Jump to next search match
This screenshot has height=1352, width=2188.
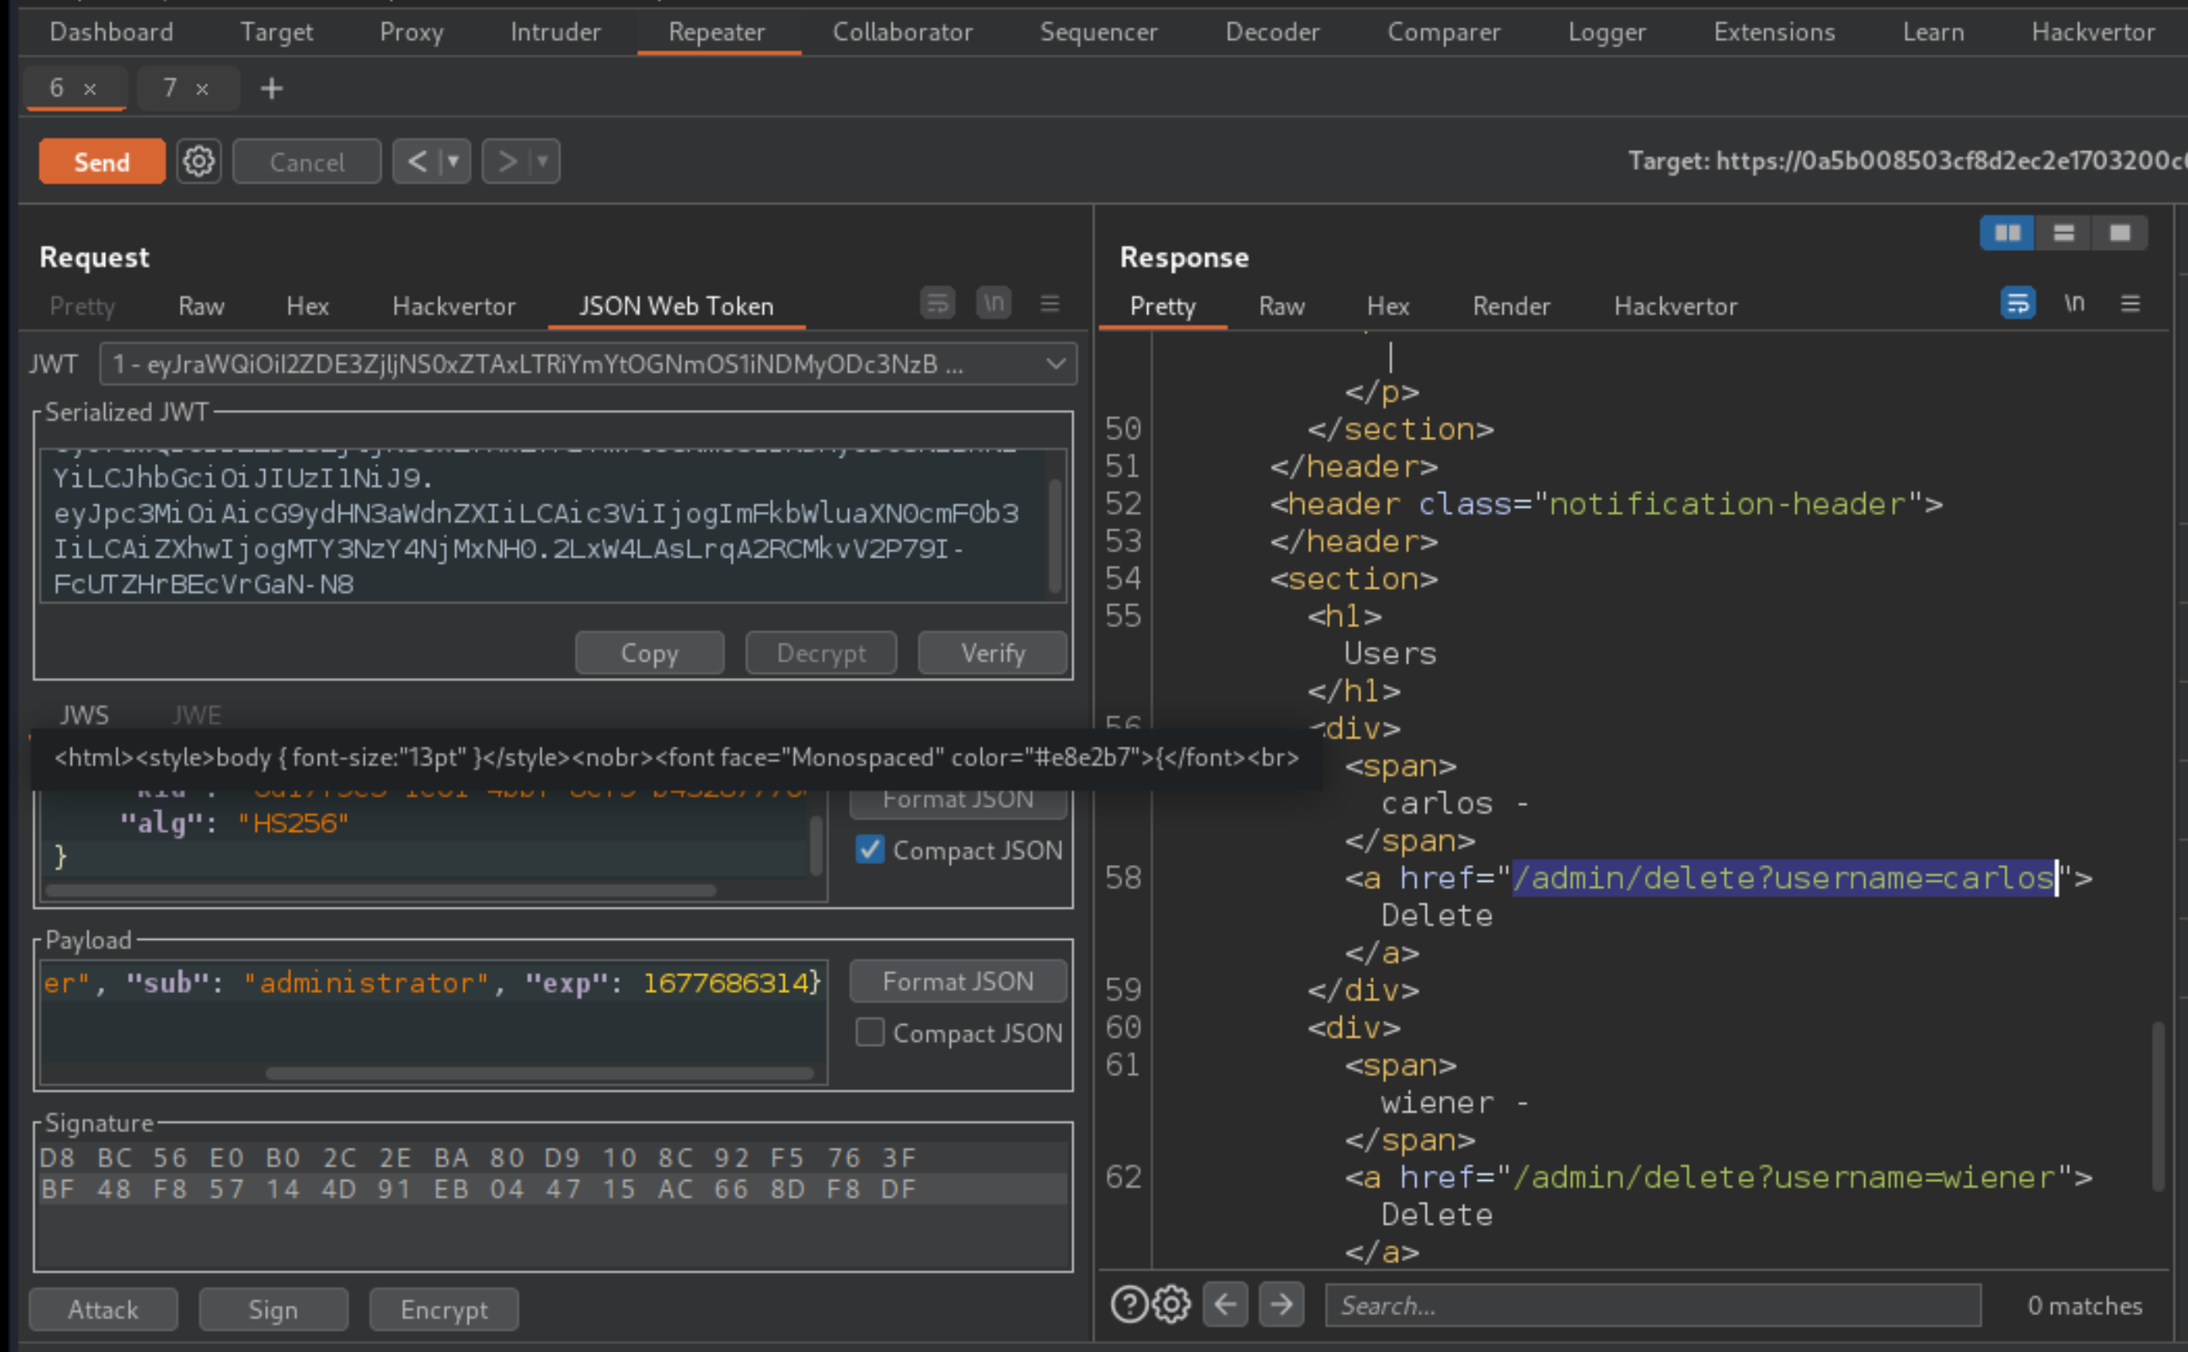(x=1282, y=1304)
